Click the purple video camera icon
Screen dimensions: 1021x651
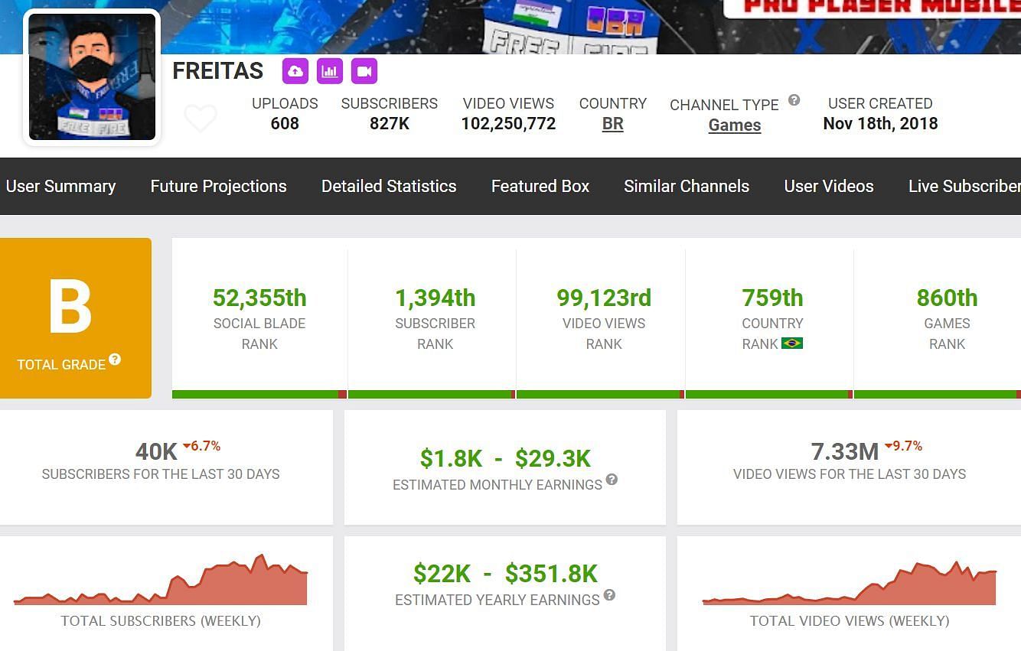[364, 71]
